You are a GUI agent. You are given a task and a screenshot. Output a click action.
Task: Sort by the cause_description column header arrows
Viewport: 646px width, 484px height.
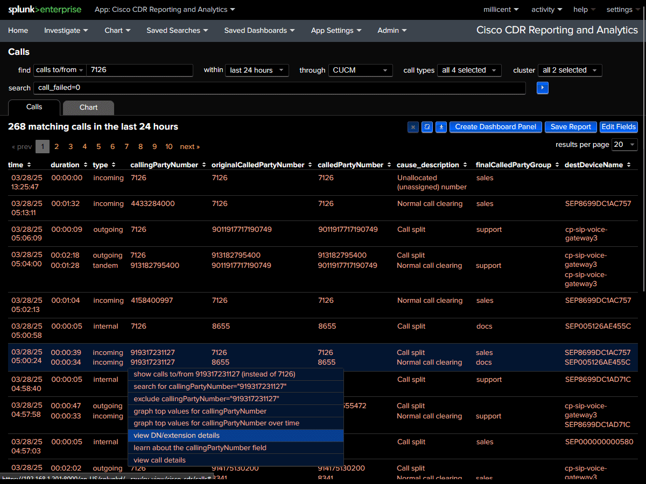coord(466,165)
